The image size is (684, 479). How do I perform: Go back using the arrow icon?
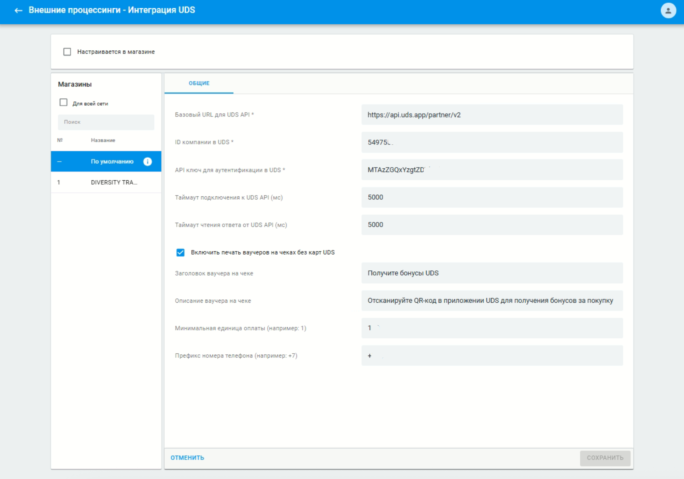click(18, 11)
